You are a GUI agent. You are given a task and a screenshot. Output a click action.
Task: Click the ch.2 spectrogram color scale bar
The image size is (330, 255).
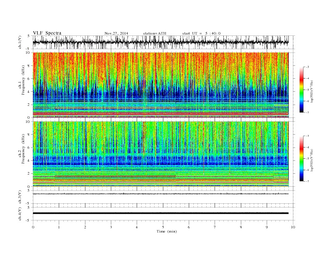301,159
